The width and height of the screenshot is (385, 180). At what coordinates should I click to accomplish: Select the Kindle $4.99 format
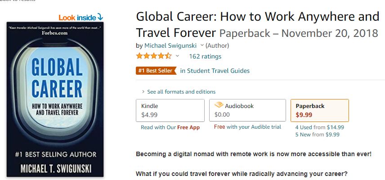(x=170, y=110)
